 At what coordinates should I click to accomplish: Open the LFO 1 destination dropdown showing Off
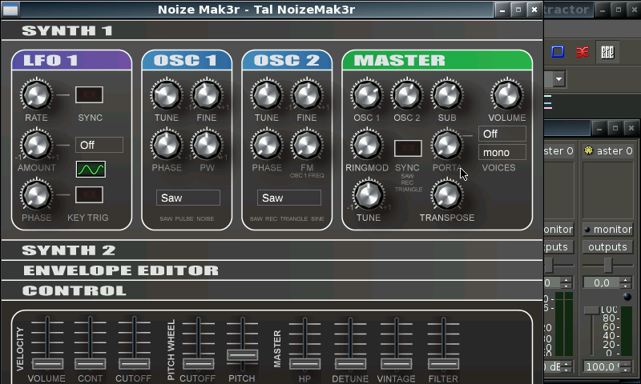tap(99, 145)
